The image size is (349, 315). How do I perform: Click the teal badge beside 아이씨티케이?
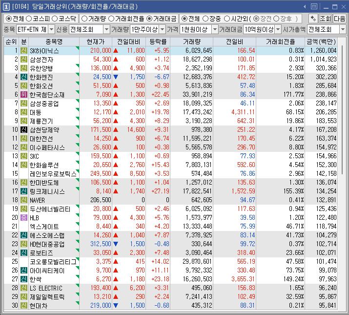tap(24, 270)
